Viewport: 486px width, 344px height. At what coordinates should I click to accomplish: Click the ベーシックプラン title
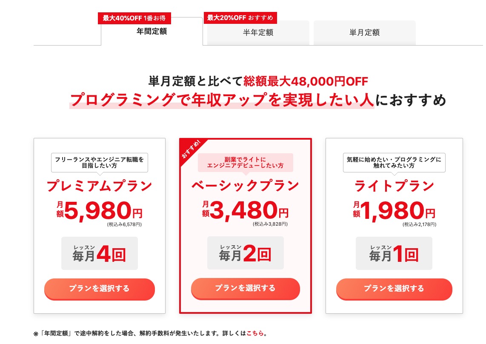(246, 186)
